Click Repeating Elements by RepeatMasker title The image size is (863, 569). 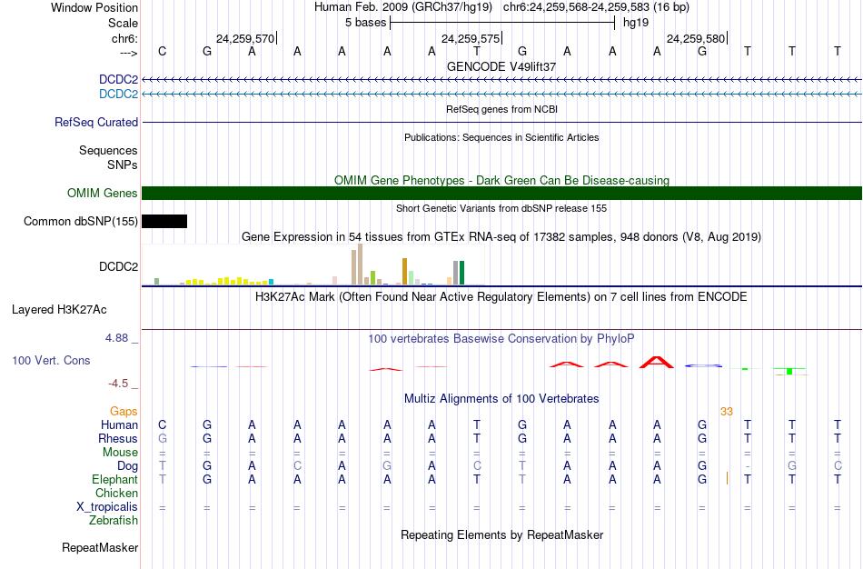501,534
